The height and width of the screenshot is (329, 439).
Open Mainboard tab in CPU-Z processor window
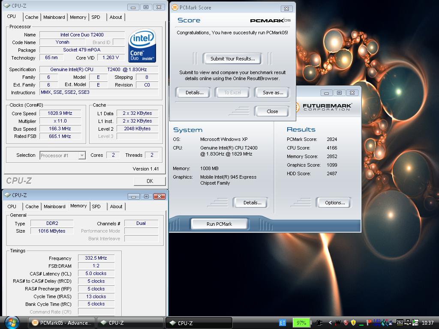(x=54, y=17)
